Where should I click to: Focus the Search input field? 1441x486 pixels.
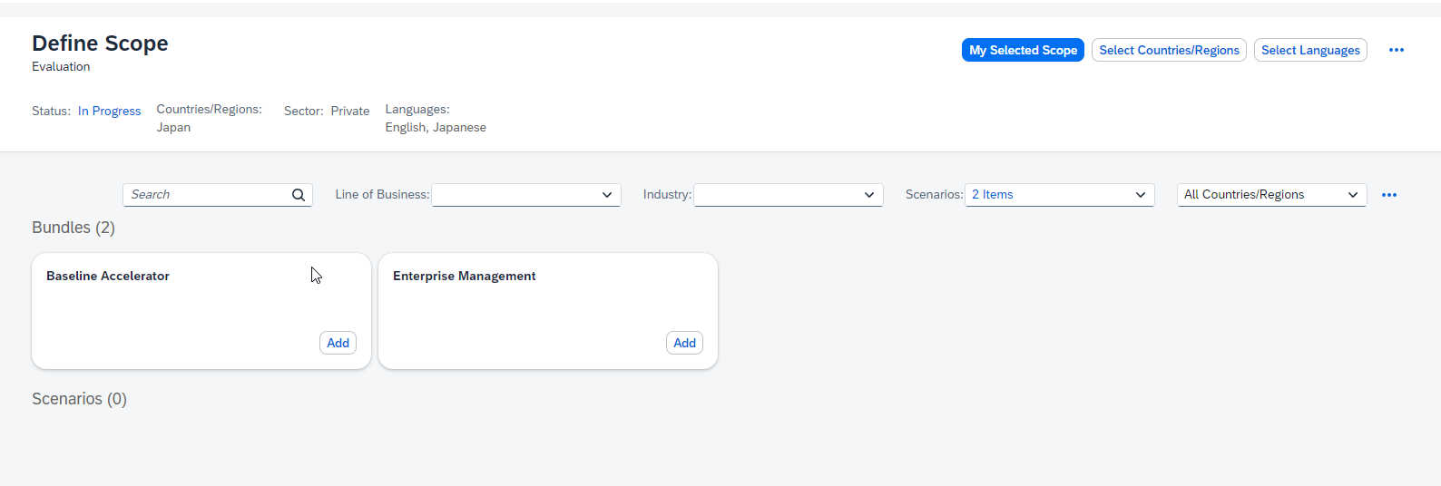[x=207, y=195]
